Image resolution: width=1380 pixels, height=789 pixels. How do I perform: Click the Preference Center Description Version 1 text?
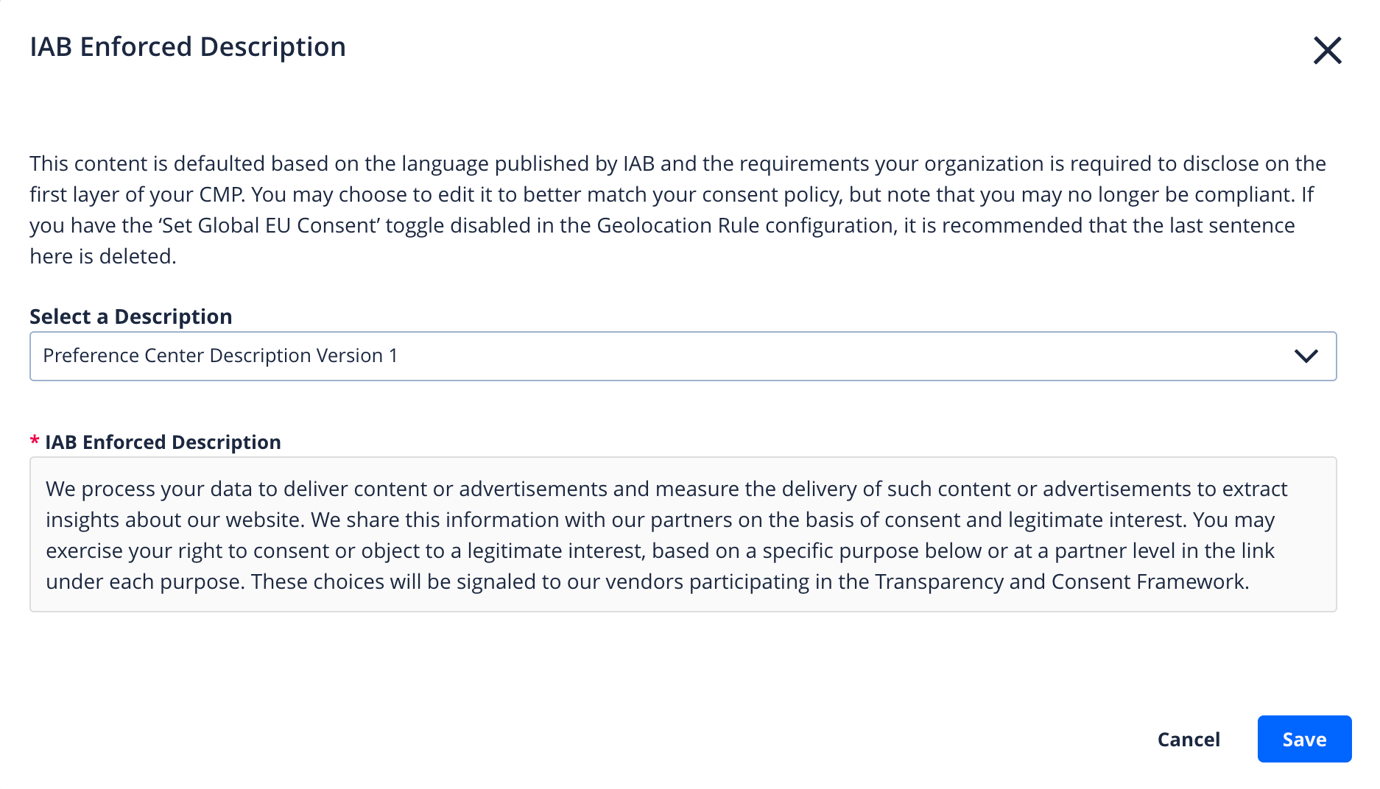coord(219,355)
